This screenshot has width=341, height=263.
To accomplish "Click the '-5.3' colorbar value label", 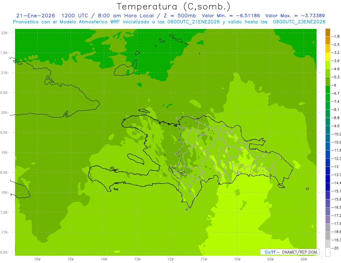I will coord(336,77).
